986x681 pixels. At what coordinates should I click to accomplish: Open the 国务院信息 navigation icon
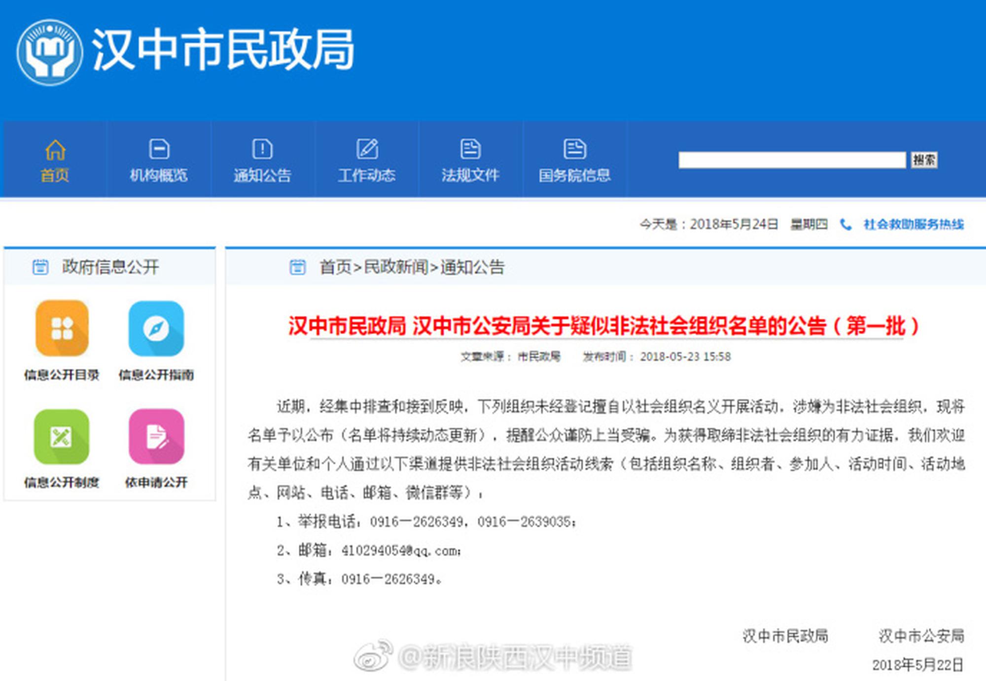574,149
